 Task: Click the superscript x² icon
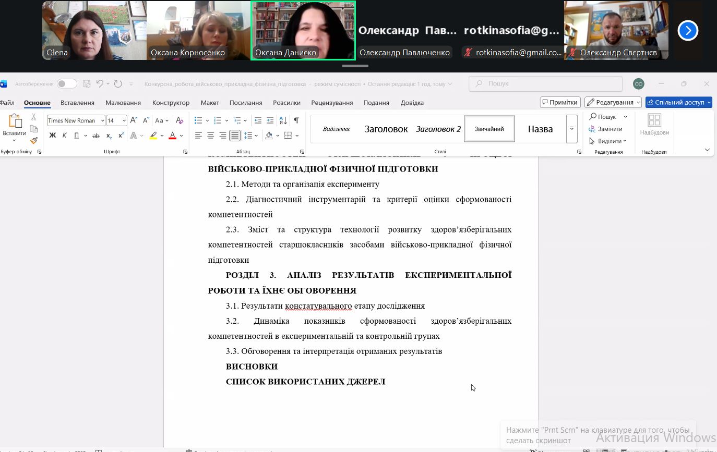121,136
